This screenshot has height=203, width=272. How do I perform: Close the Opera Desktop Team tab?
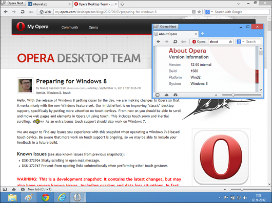(115, 4)
